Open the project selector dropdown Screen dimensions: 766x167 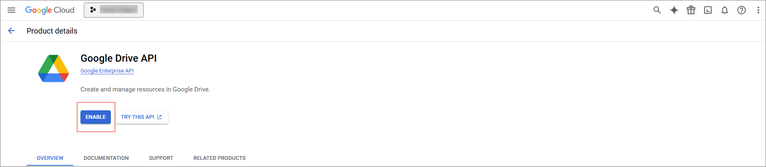point(114,10)
